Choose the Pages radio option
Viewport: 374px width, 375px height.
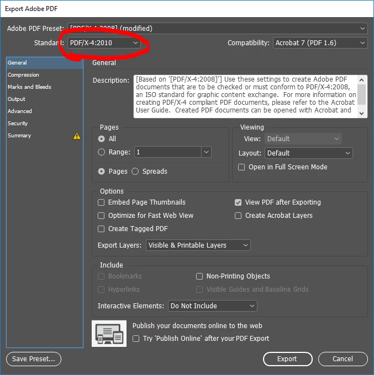tap(101, 172)
